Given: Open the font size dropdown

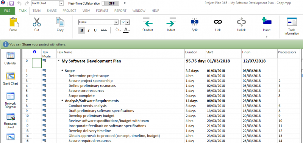Looking at the screenshot, I should coord(128,22).
